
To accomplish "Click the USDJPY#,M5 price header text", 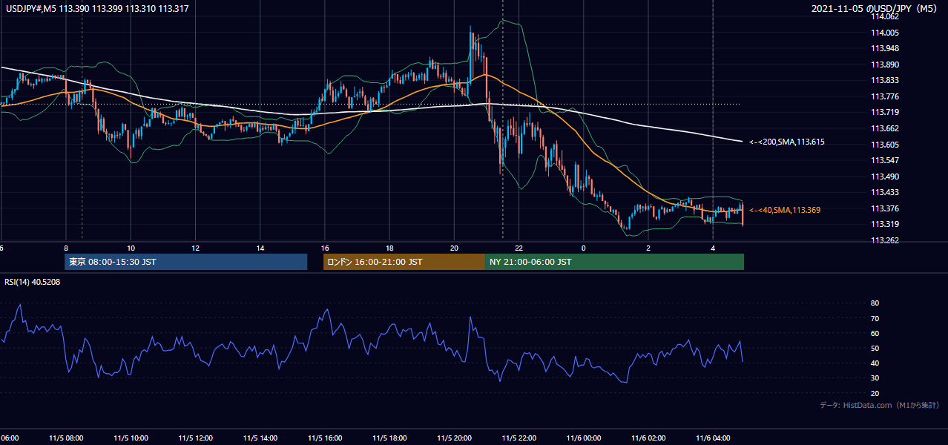I will 97,9.
